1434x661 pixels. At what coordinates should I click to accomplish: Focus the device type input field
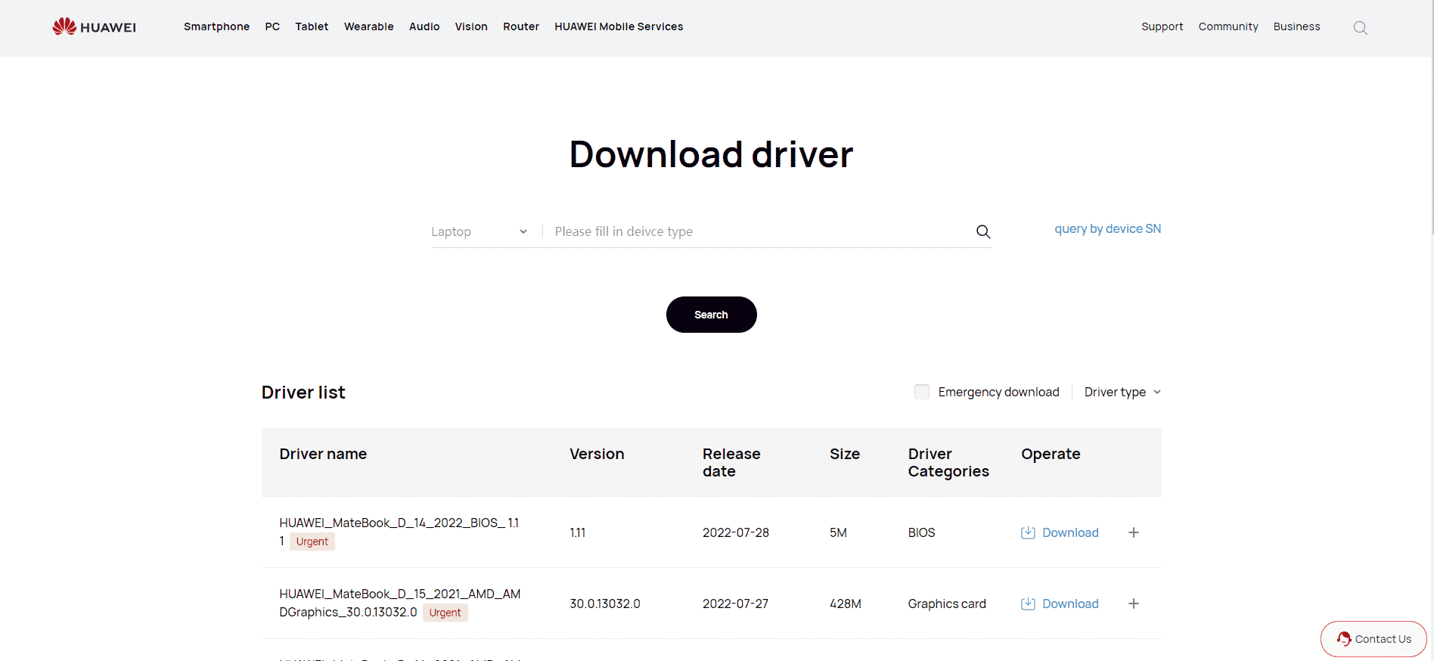760,231
